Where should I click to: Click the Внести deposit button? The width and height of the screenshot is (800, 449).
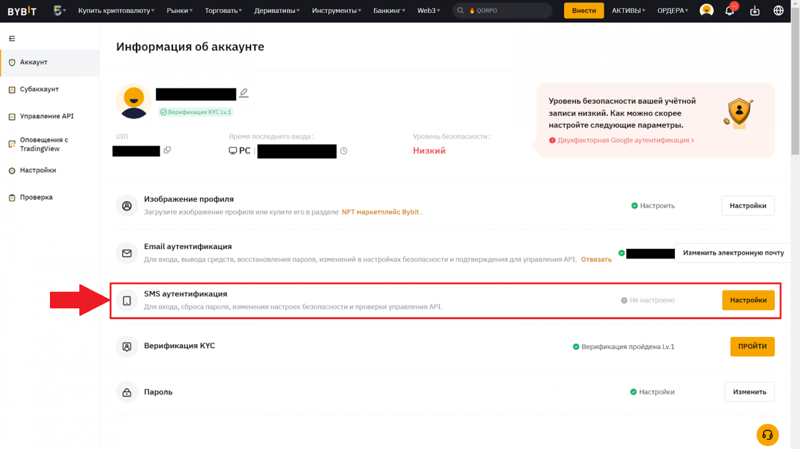point(583,10)
